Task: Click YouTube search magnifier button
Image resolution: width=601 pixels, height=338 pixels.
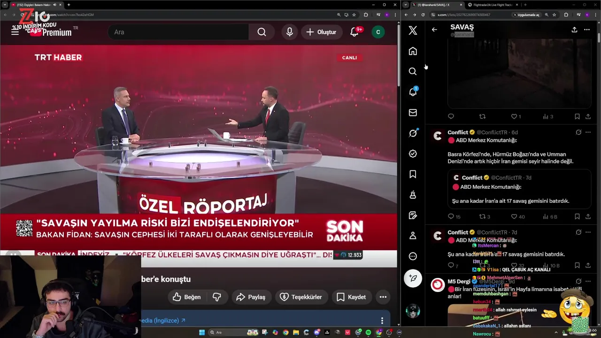Action: 262,32
